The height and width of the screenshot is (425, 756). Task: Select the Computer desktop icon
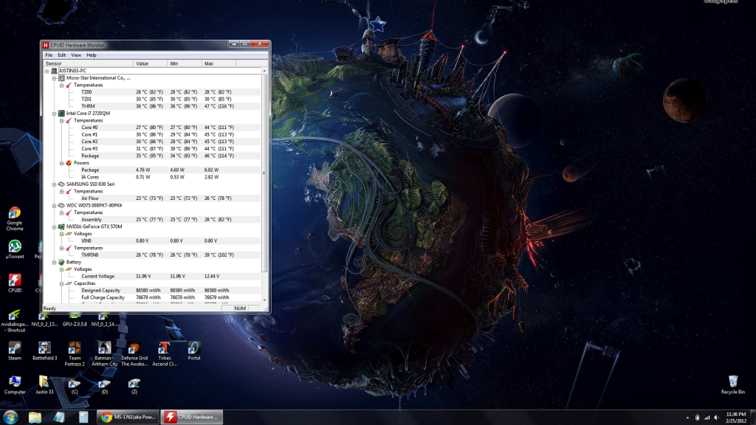point(15,385)
